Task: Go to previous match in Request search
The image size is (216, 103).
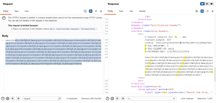Action: click(13, 98)
